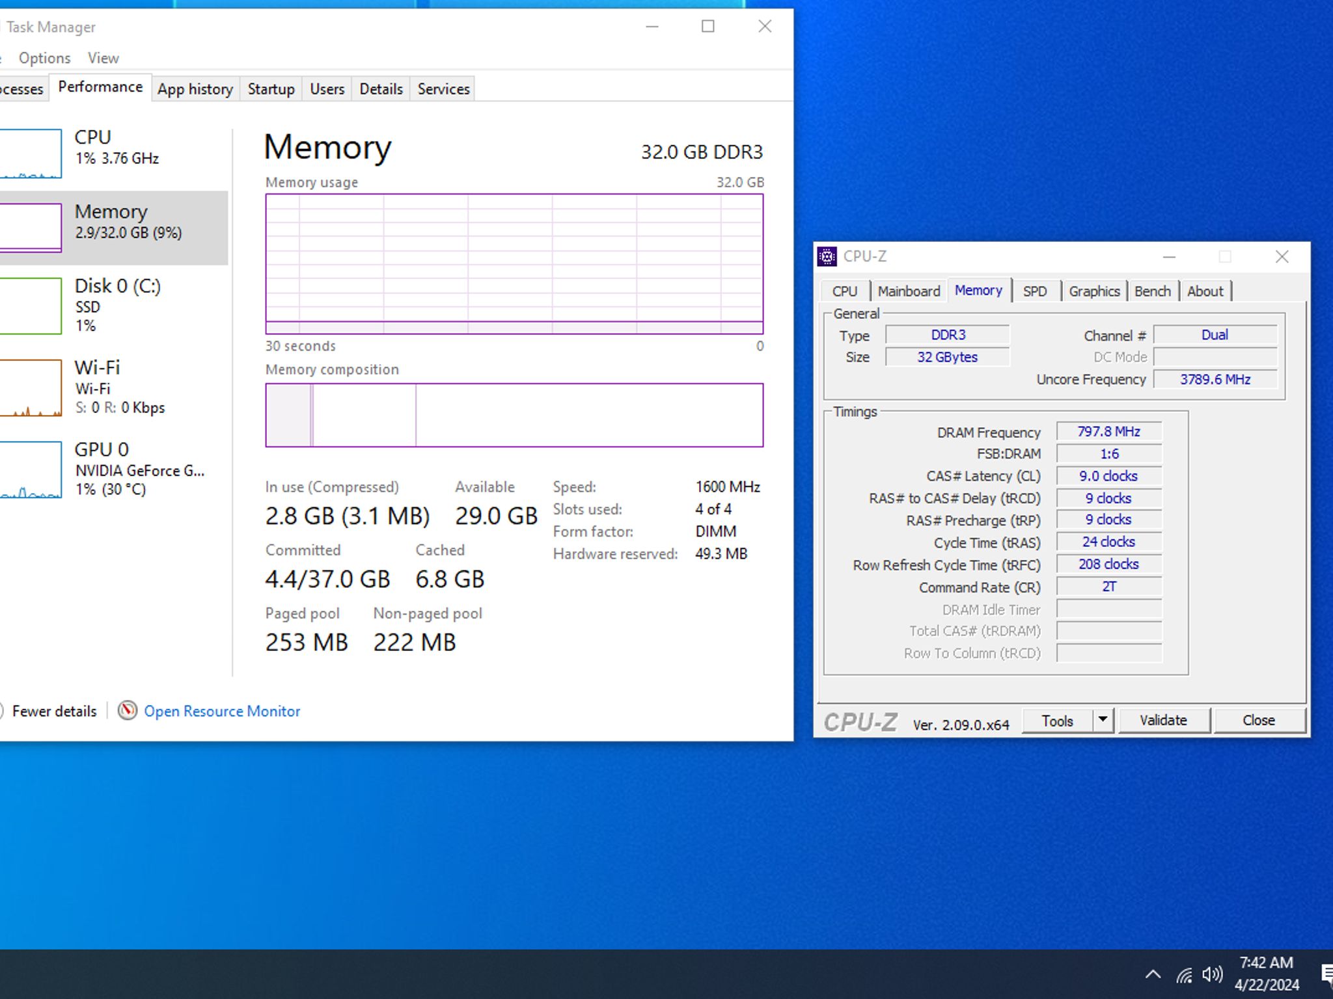Open the notification center icon
The height and width of the screenshot is (999, 1333).
1326,974
